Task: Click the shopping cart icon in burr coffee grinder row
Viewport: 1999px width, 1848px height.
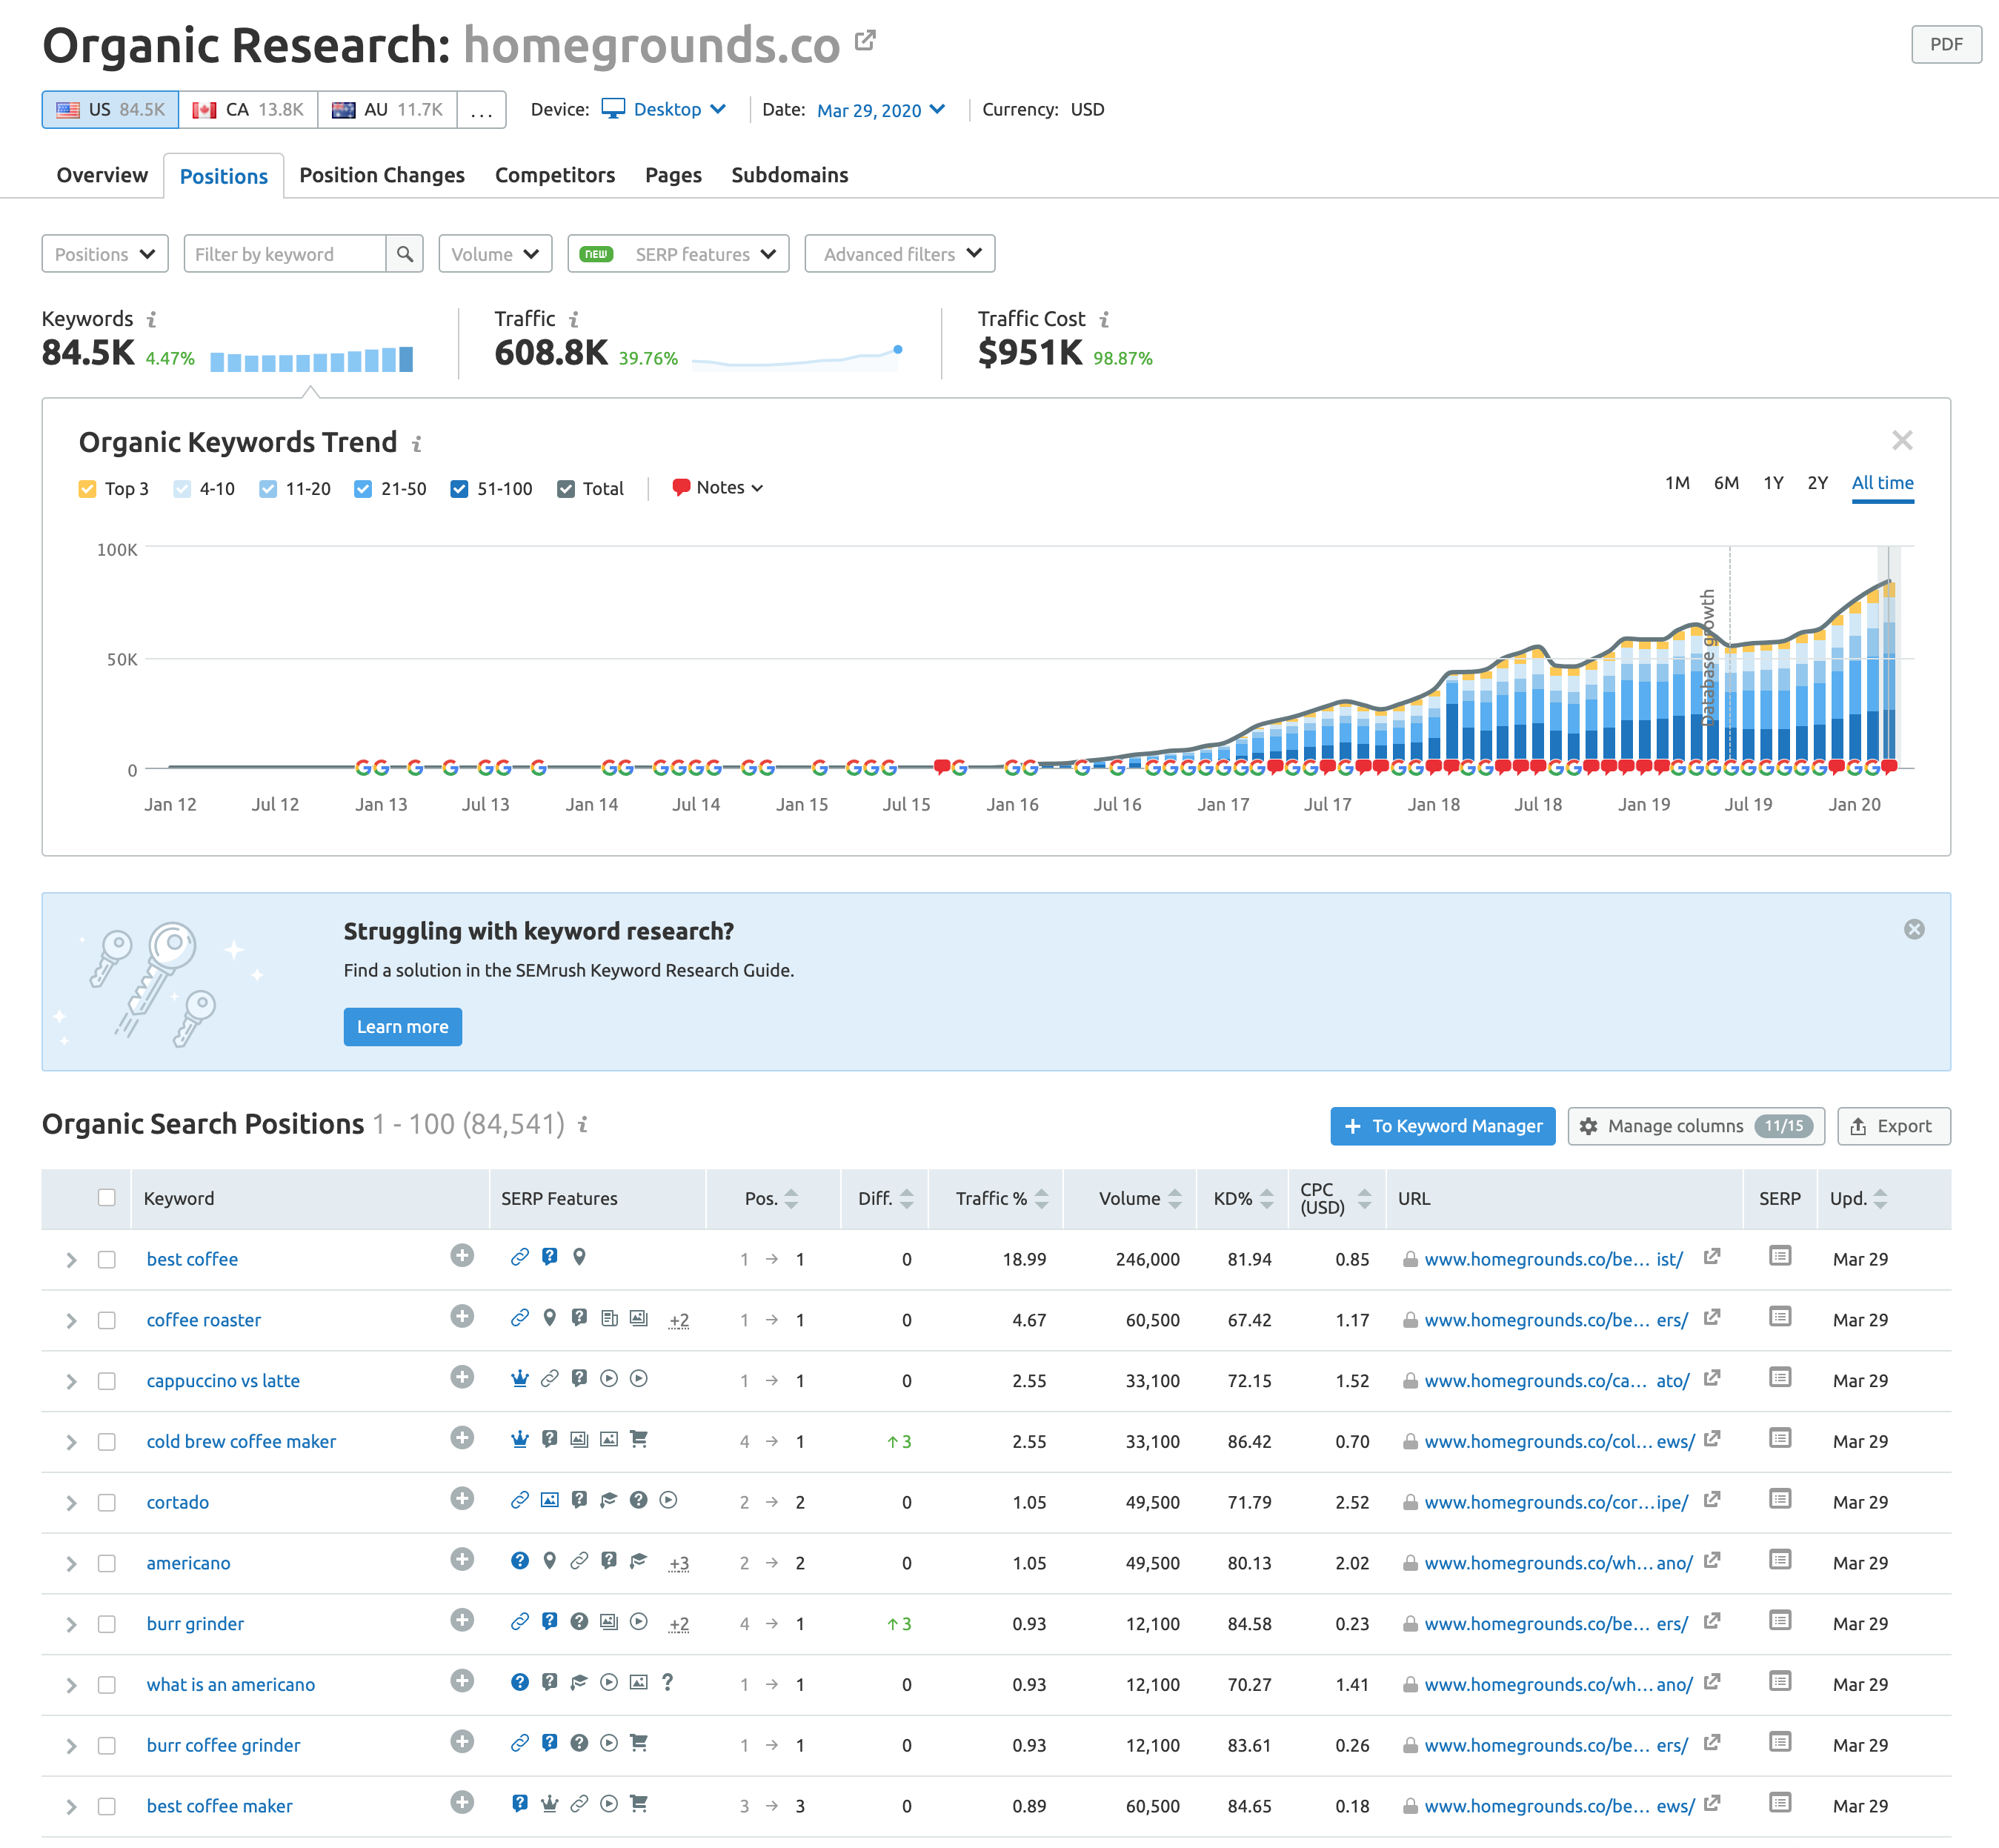Action: pos(639,1743)
